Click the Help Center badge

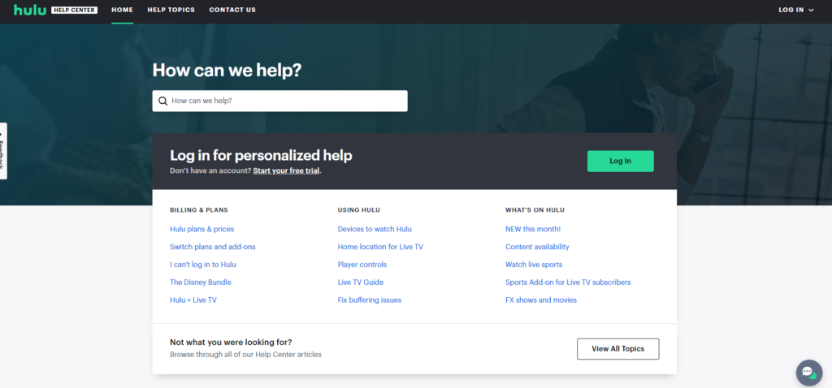click(x=75, y=10)
